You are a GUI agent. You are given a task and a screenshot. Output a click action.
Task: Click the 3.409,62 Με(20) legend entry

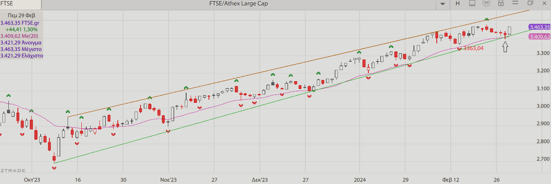click(19, 36)
